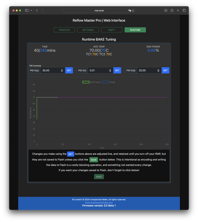The height and width of the screenshot is (222, 198).
Task: Click the translate icon in address bar
Action: pyautogui.click(x=129, y=10)
